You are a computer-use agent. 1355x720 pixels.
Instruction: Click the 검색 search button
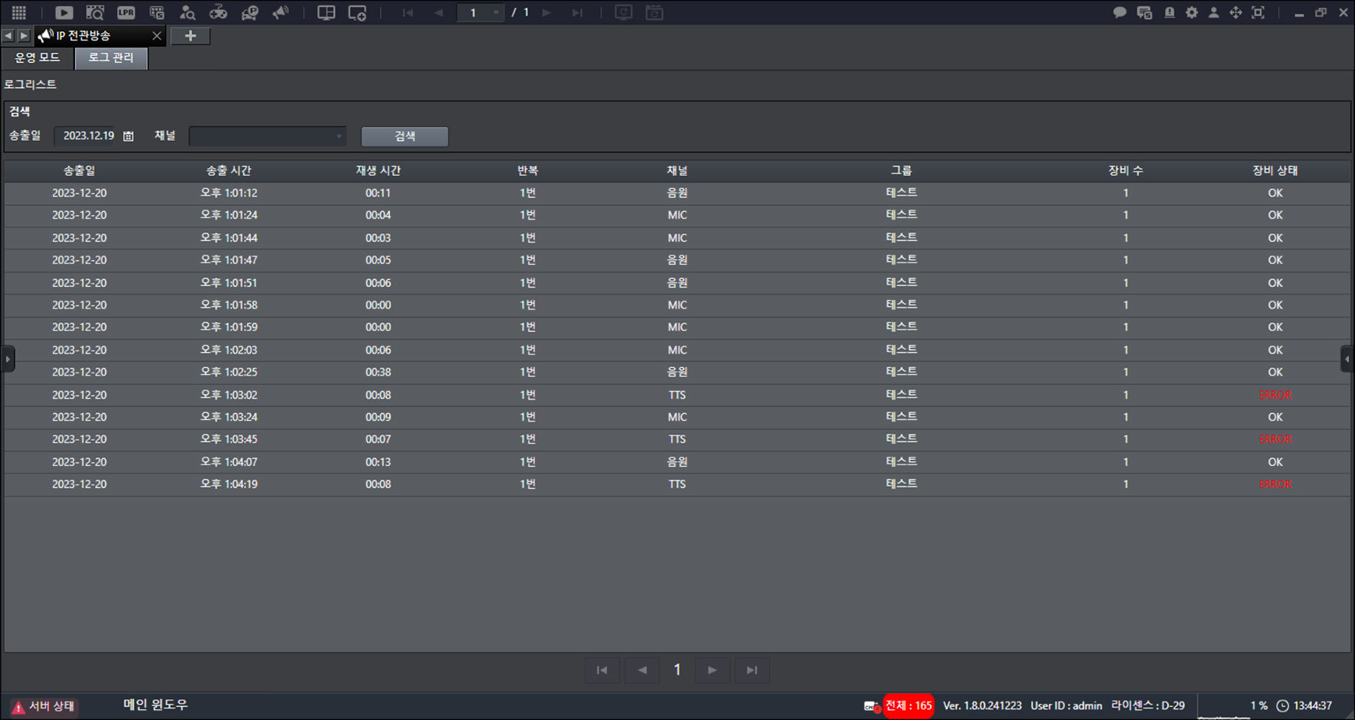point(405,136)
